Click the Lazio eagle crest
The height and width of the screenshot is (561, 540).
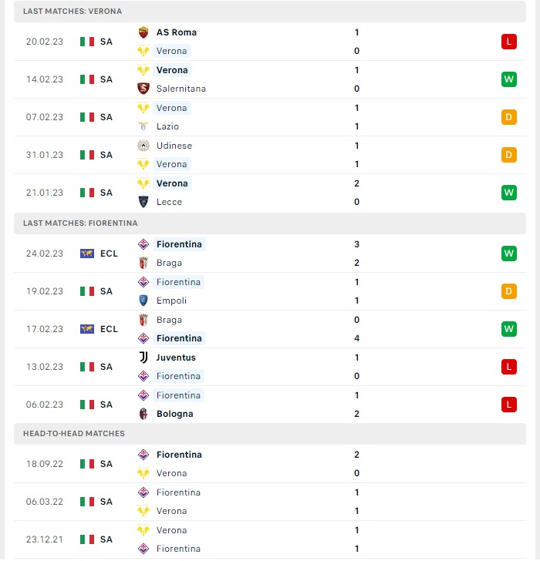click(x=143, y=126)
